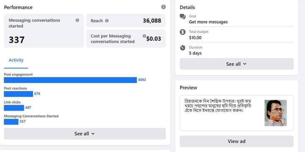
Task: Click the Duration stopwatch icon
Action: tap(183, 47)
